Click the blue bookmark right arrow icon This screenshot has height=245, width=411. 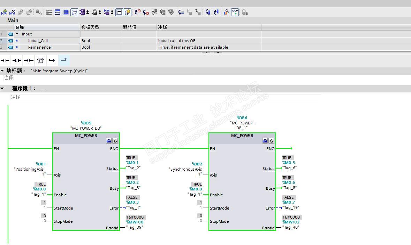pyautogui.click(x=216, y=12)
